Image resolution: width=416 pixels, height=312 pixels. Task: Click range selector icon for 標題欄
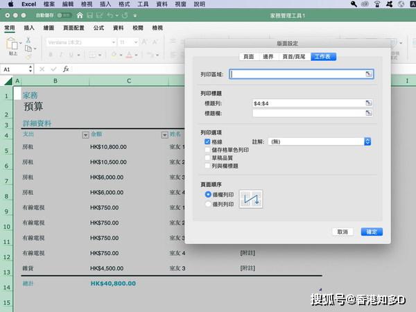coord(369,113)
